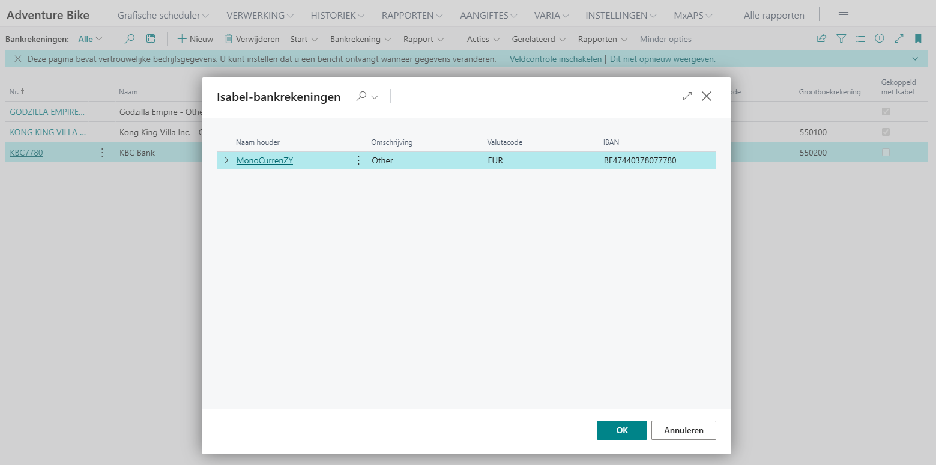The width and height of the screenshot is (936, 465).
Task: Expand the search dropdown in dialog header
Action: coord(367,97)
